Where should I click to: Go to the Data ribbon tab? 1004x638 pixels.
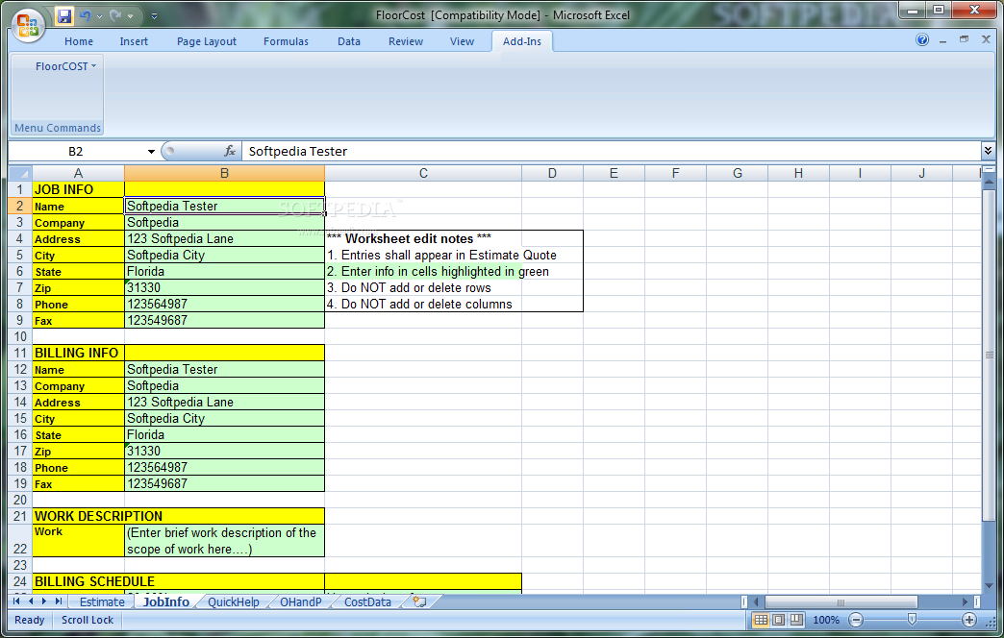point(349,41)
